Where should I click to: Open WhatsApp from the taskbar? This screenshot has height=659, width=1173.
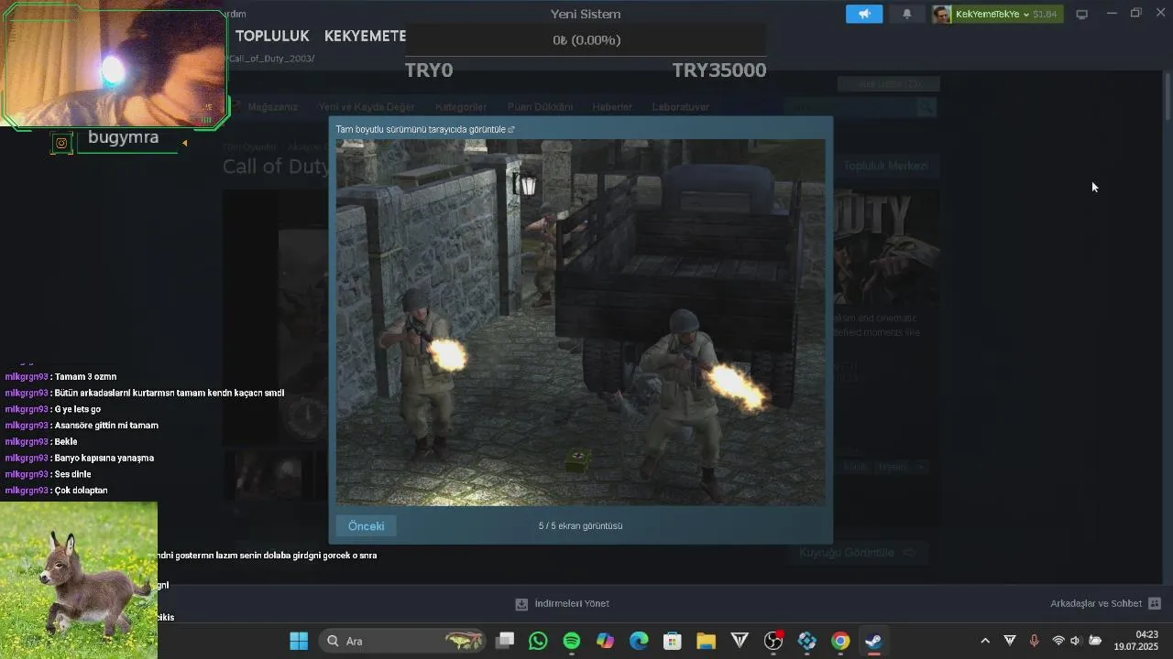click(538, 641)
